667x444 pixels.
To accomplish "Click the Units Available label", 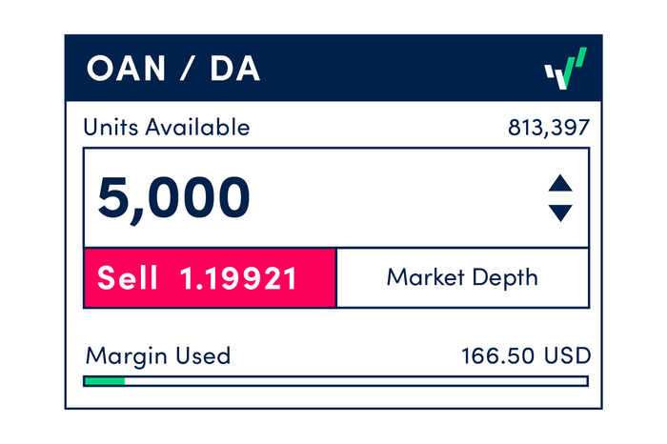I will 167,128.
